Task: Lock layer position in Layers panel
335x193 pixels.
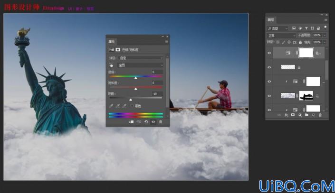Action: [289, 42]
